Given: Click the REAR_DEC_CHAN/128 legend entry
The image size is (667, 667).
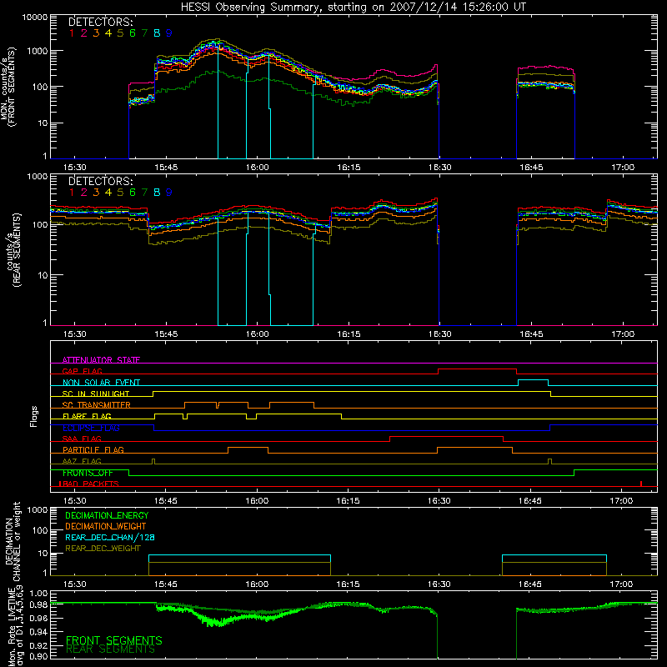Looking at the screenshot, I should pyautogui.click(x=110, y=537).
